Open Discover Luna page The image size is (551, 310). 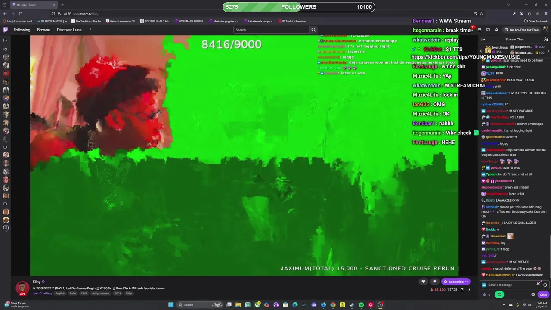[69, 30]
